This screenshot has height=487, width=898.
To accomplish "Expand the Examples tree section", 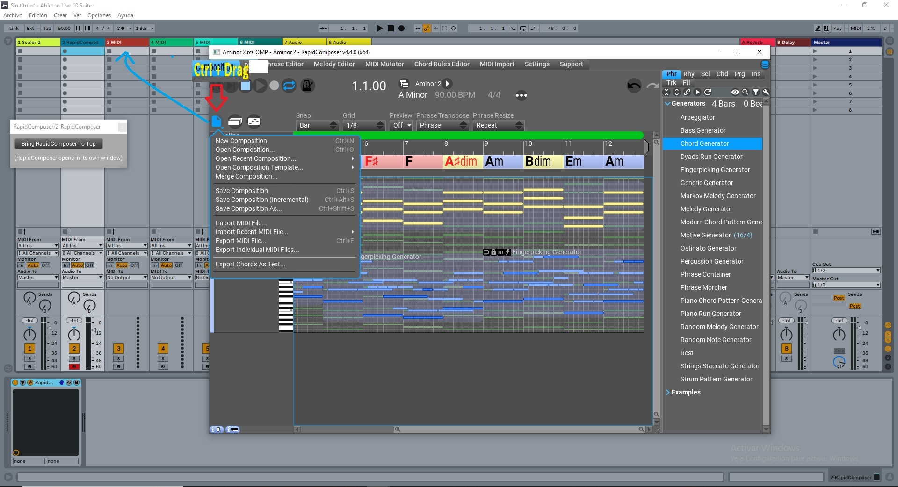I will tap(667, 393).
